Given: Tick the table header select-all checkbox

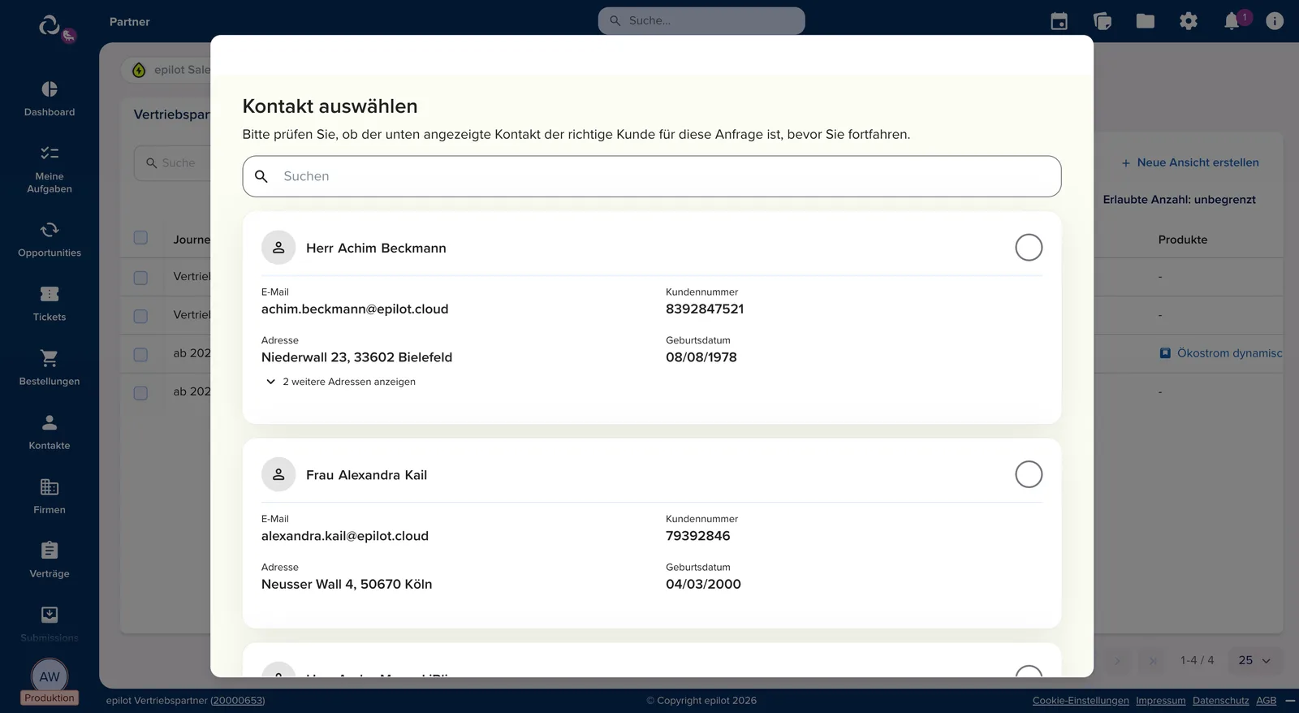Looking at the screenshot, I should (x=140, y=238).
